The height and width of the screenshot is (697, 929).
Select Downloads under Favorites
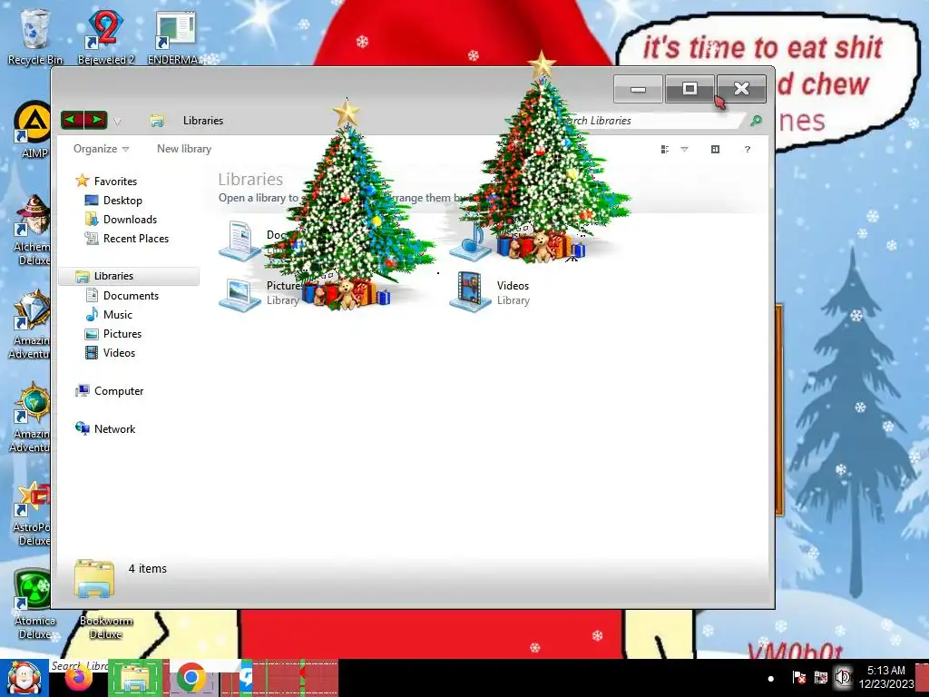(x=121, y=220)
